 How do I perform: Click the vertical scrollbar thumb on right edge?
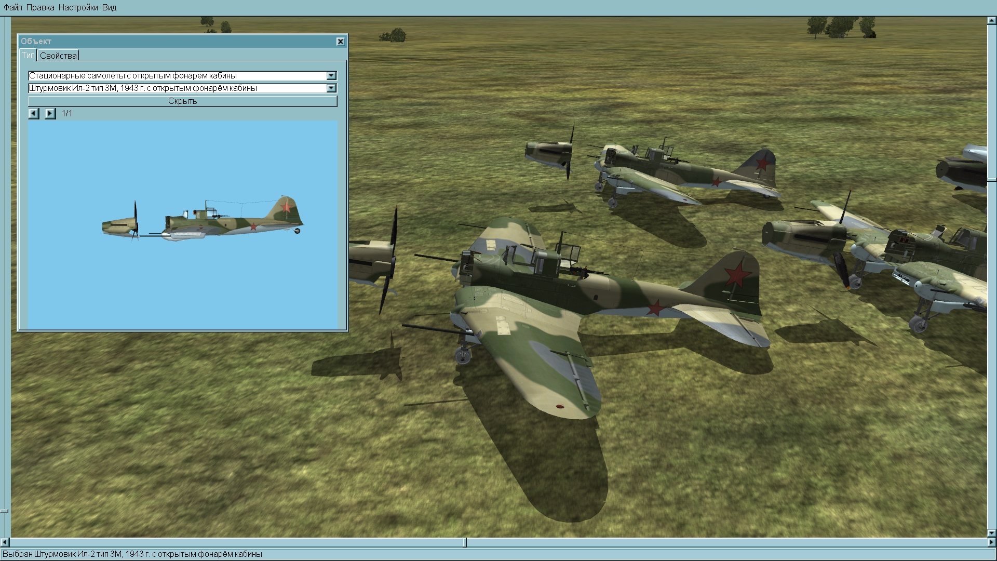(991, 180)
